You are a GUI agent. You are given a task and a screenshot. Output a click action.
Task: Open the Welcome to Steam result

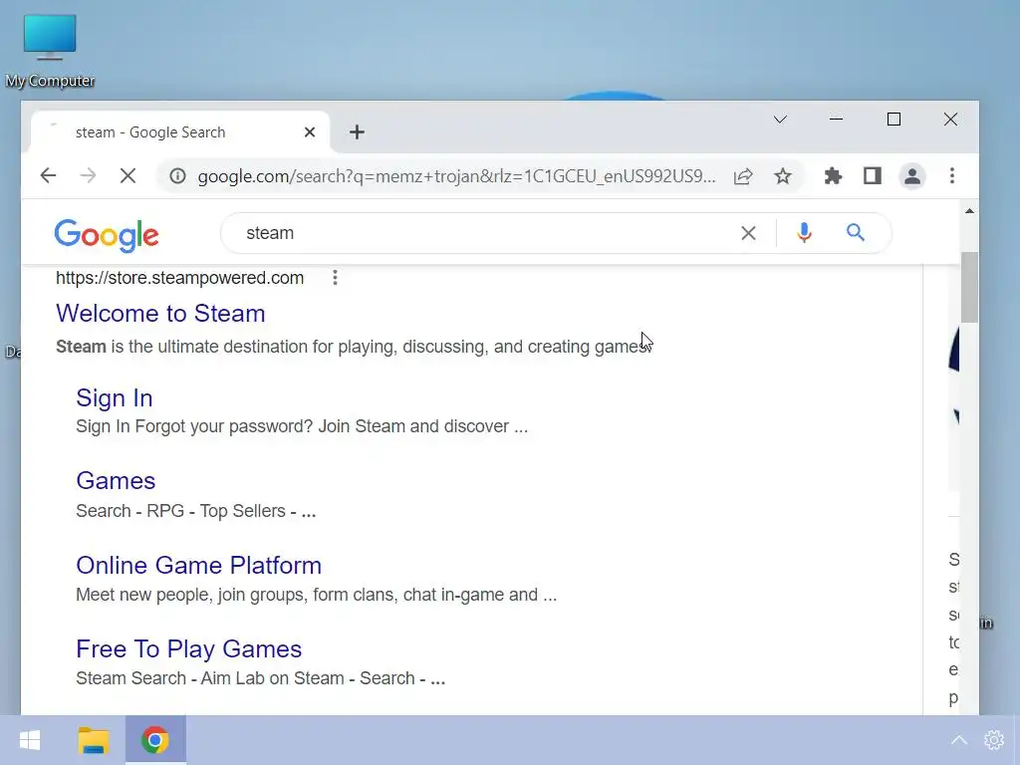click(x=160, y=314)
